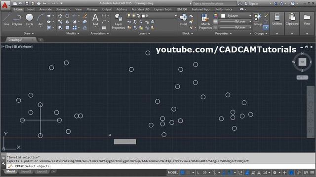Viewport: 316px width, 177px height.
Task: Click the Stretch tool icon
Action: 60,28
